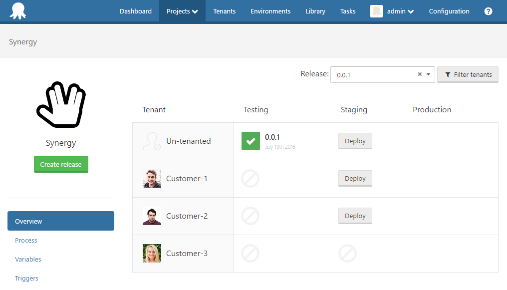
Task: Click the Synergy hand project logo
Action: coord(61,104)
